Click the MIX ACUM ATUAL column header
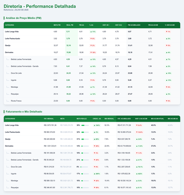Viewport: 184px width, 195px height. coord(157,119)
